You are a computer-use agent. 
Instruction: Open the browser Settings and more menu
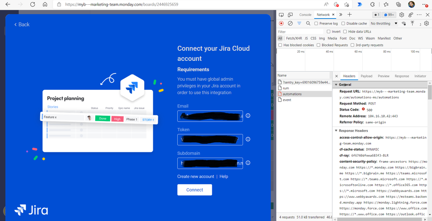[x=426, y=4]
